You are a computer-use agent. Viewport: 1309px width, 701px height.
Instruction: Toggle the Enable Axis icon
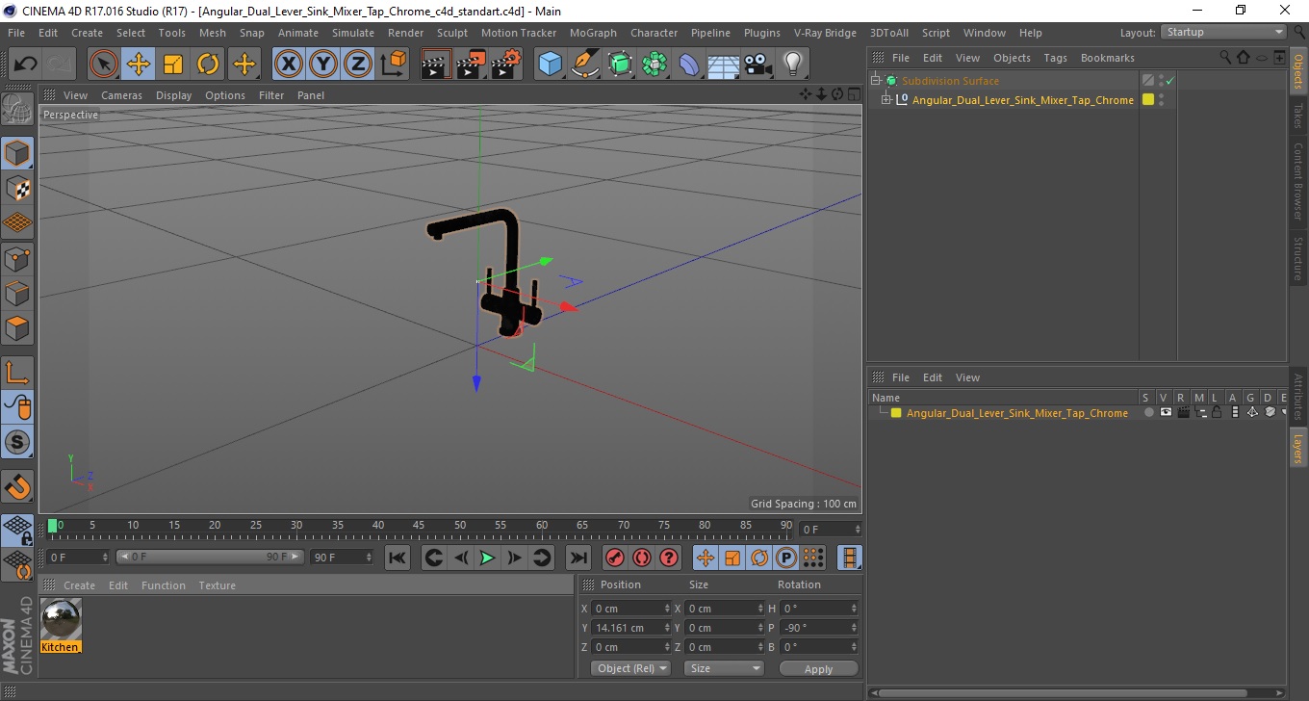tap(17, 373)
